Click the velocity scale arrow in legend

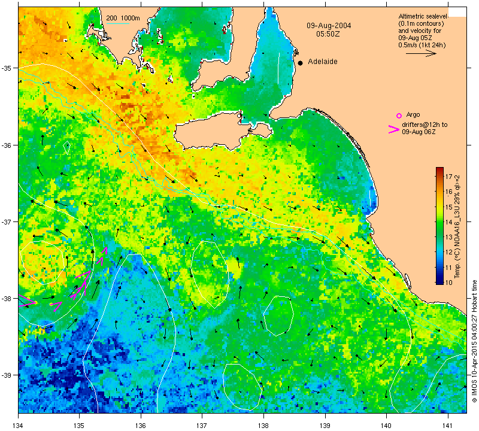tap(421, 53)
